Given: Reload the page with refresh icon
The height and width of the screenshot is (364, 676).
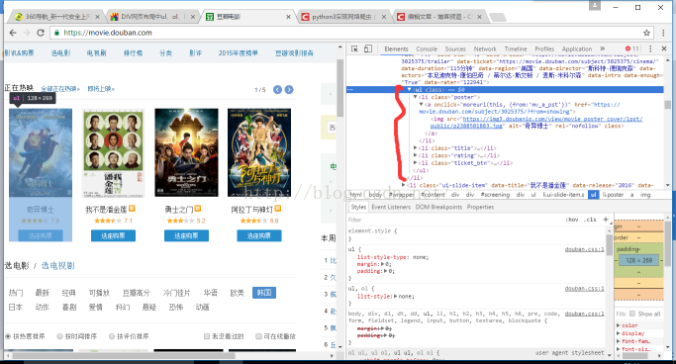Looking at the screenshot, I should 41,33.
